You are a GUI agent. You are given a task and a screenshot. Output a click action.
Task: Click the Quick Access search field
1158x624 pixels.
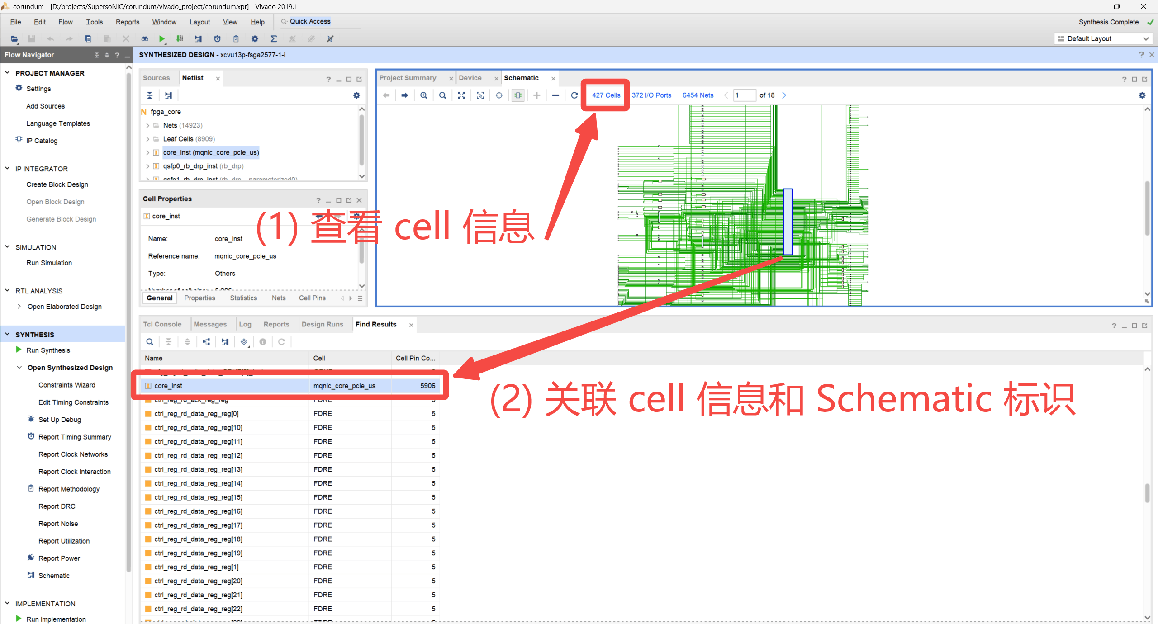point(320,22)
